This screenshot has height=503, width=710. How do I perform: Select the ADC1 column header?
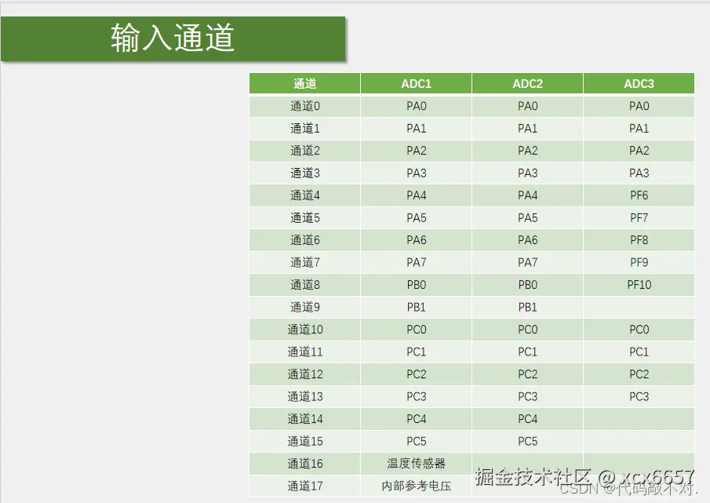(416, 83)
